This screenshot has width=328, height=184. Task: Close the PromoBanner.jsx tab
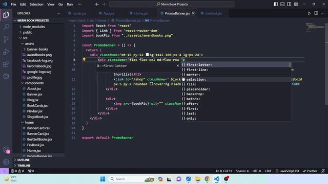(x=194, y=13)
